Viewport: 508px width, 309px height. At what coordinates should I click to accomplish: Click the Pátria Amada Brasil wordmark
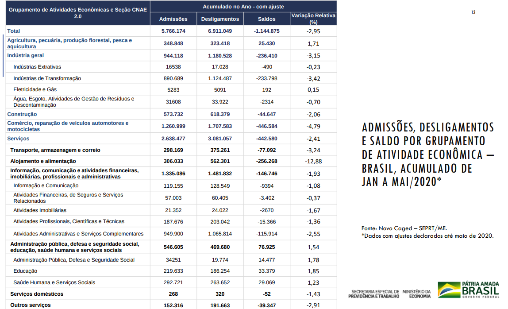pyautogui.click(x=480, y=290)
